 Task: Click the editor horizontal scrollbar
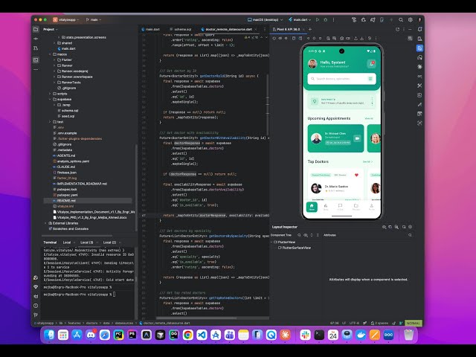196,318
